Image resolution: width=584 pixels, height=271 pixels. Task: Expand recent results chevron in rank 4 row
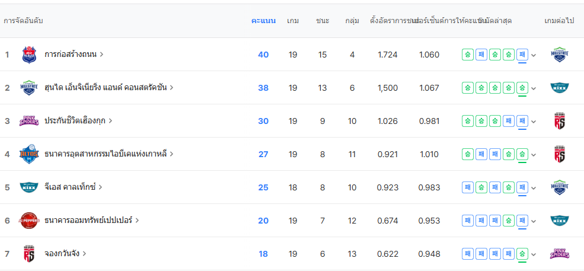click(534, 155)
